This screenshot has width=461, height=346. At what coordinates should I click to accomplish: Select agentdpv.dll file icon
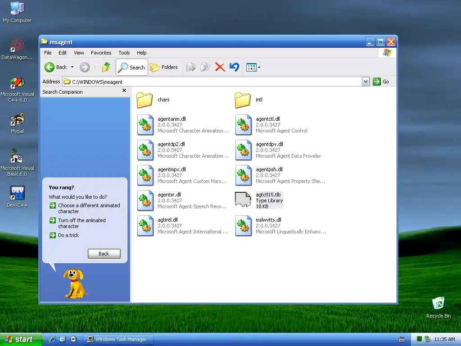tap(244, 150)
